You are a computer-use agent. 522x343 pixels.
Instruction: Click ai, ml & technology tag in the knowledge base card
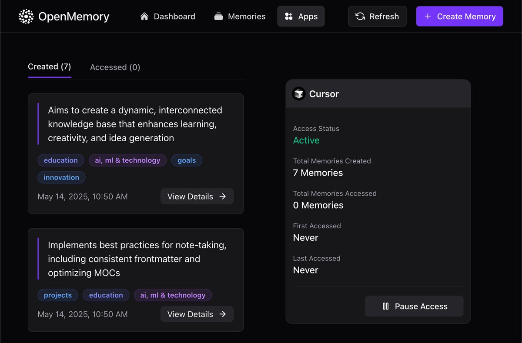127,160
